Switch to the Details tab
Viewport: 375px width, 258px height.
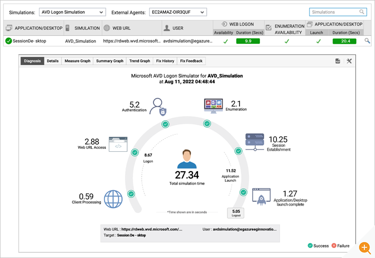click(x=52, y=61)
